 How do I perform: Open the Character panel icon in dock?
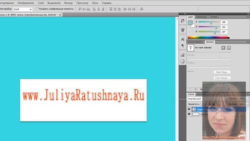click(x=182, y=39)
